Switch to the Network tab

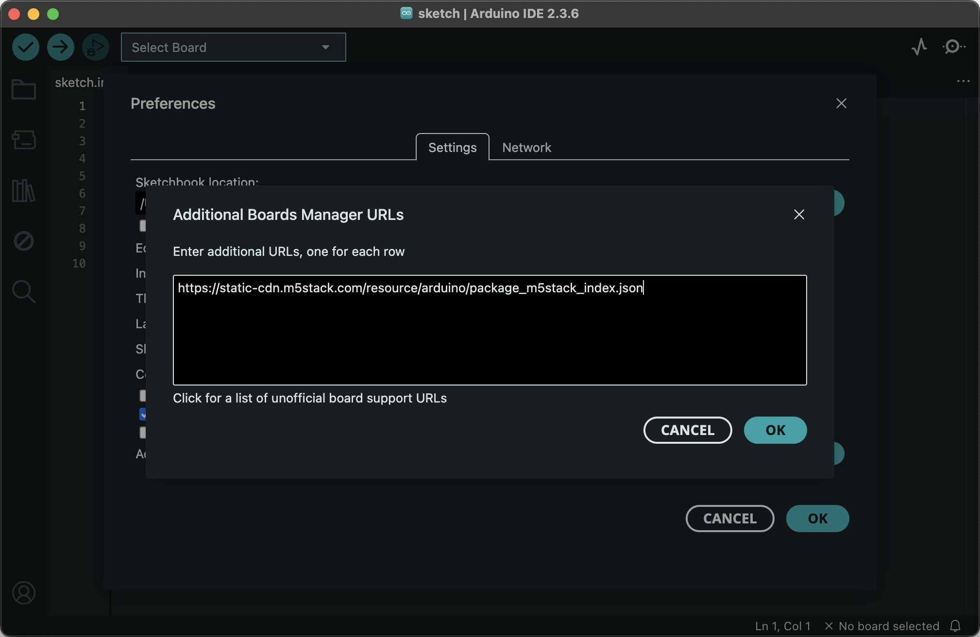[526, 148]
